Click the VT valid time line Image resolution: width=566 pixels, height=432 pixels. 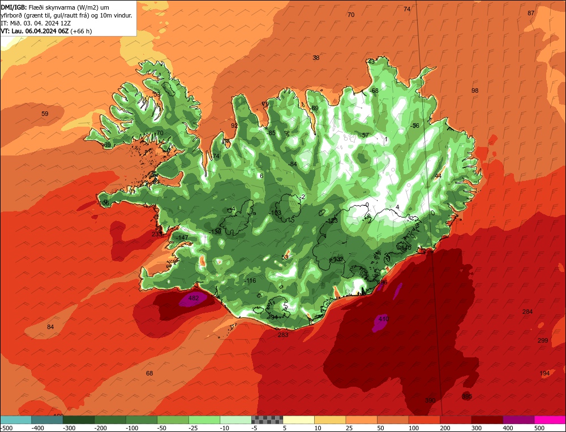click(46, 31)
